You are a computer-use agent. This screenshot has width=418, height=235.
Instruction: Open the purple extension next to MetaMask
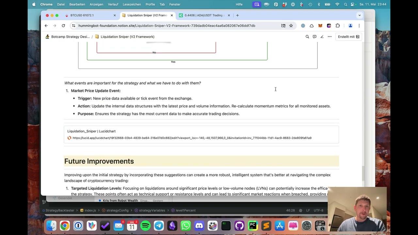(x=329, y=25)
